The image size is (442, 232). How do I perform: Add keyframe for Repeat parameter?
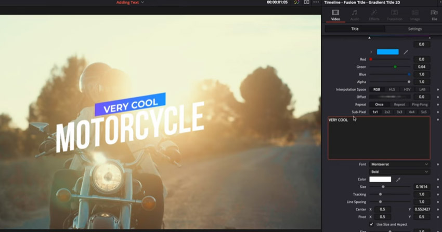438,104
